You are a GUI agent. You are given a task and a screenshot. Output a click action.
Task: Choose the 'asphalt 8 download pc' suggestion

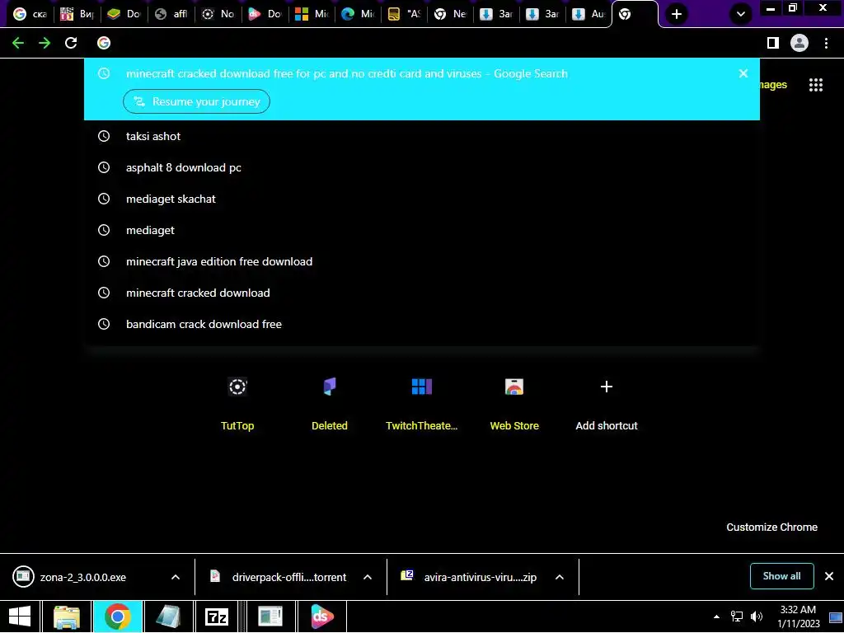(422, 167)
